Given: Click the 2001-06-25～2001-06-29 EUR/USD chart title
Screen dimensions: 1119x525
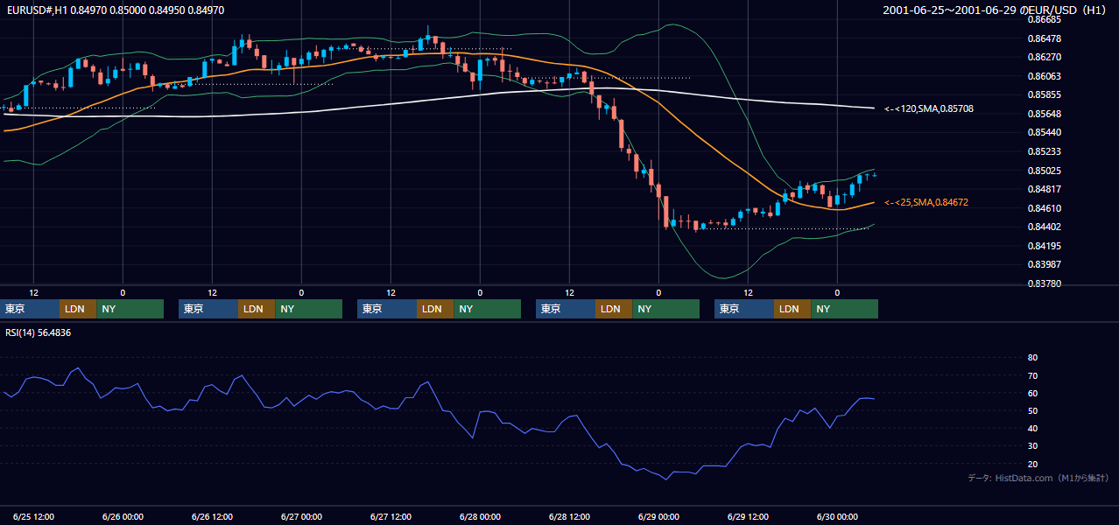Looking at the screenshot, I should coord(995,10).
